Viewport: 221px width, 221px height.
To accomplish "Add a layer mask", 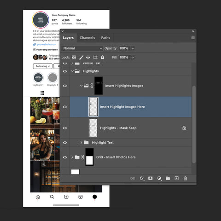I will pyautogui.click(x=150, y=178).
